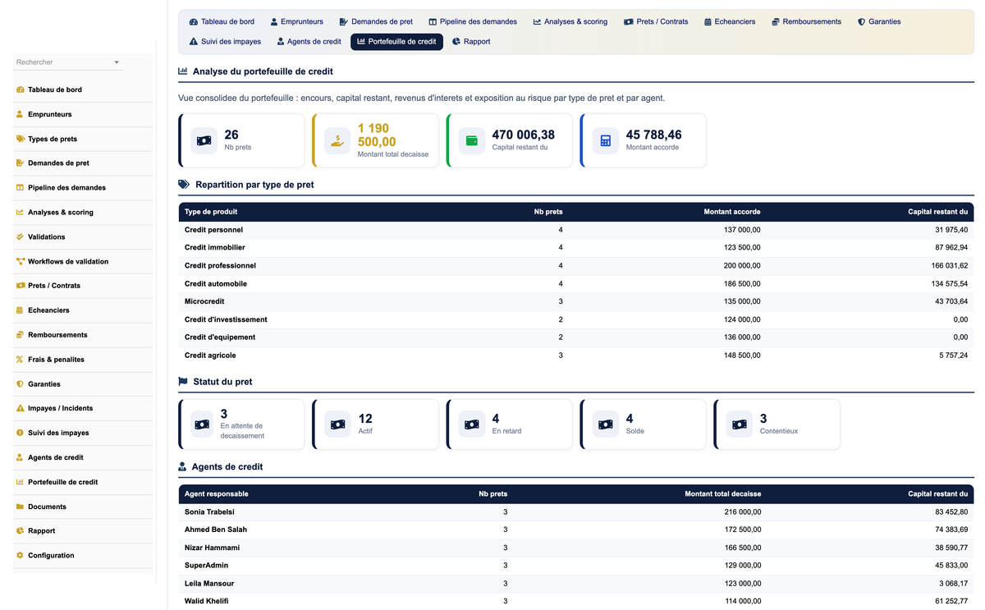Click the Echeanciers calendar icon in sidebar

(x=20, y=310)
